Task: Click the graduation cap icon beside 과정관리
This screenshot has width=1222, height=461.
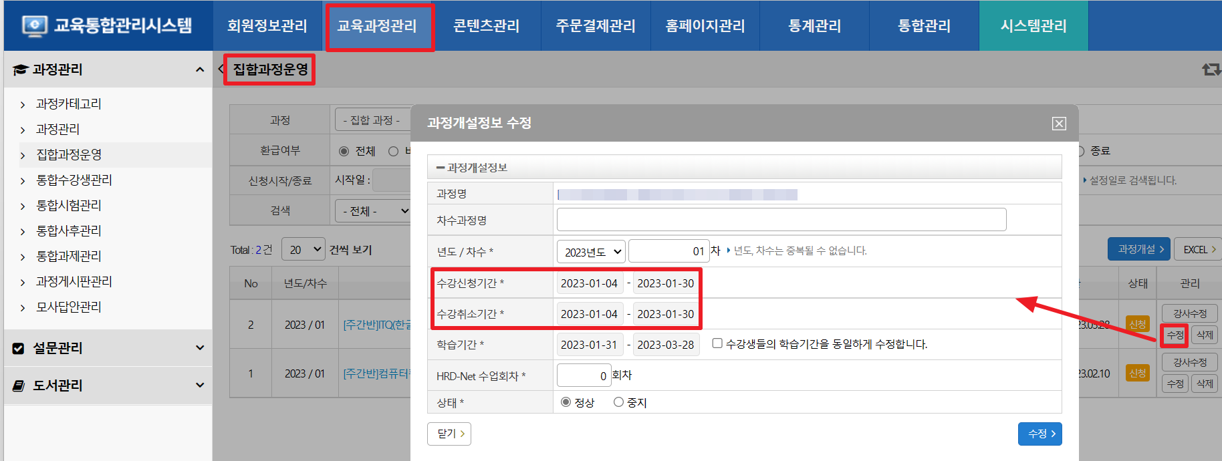Action: (20, 69)
